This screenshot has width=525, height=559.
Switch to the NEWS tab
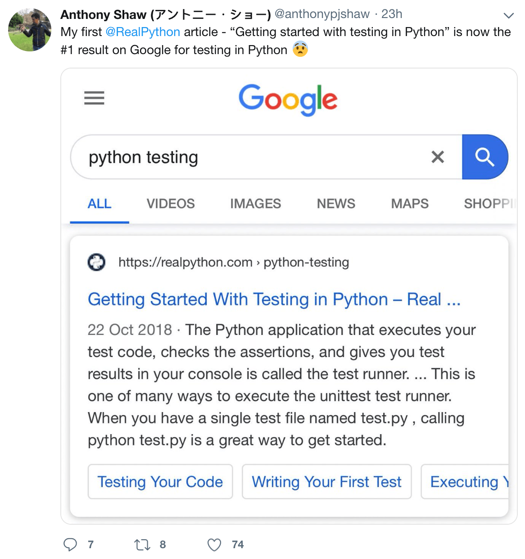pyautogui.click(x=335, y=204)
